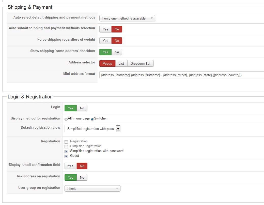This screenshot has width=264, height=205.
Task: Choose List as the address selector
Action: 121,63
